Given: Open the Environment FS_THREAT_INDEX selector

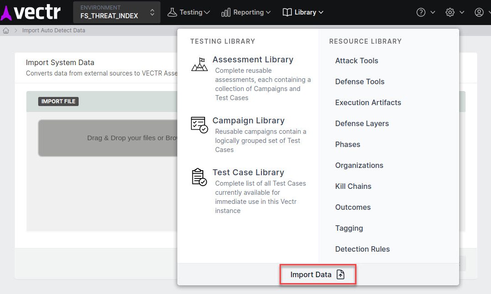Looking at the screenshot, I should (117, 12).
